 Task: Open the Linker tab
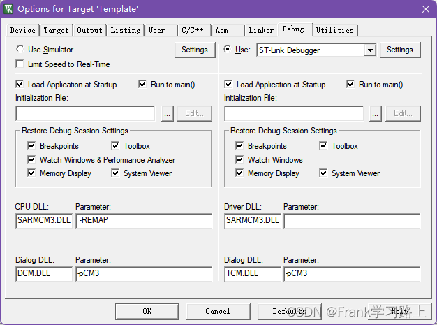tap(261, 30)
